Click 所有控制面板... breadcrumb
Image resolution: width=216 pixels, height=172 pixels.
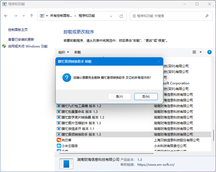tap(61, 16)
